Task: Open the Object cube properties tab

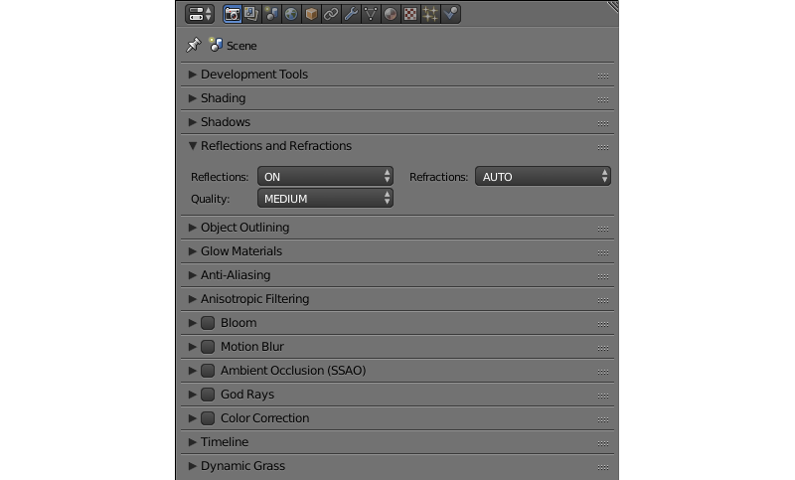Action: [x=311, y=14]
